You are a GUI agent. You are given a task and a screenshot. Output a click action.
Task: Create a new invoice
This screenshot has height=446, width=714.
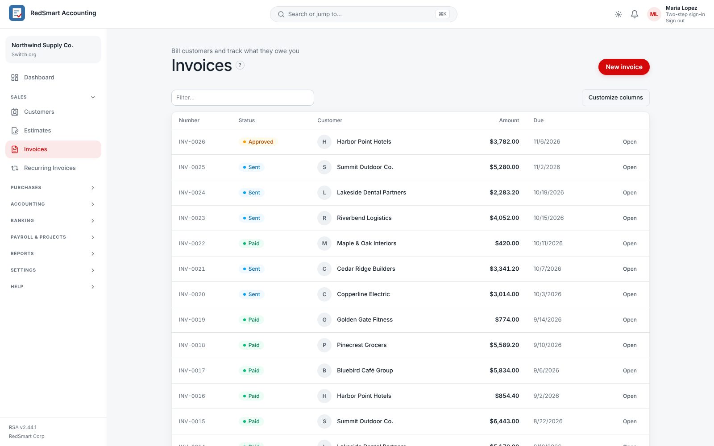(624, 67)
